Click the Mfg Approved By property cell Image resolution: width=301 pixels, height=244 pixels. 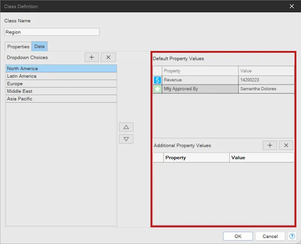(x=200, y=89)
